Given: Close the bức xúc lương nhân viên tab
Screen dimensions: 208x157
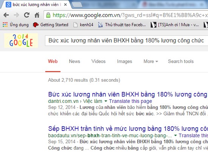Looking at the screenshot, I should tap(65, 5).
